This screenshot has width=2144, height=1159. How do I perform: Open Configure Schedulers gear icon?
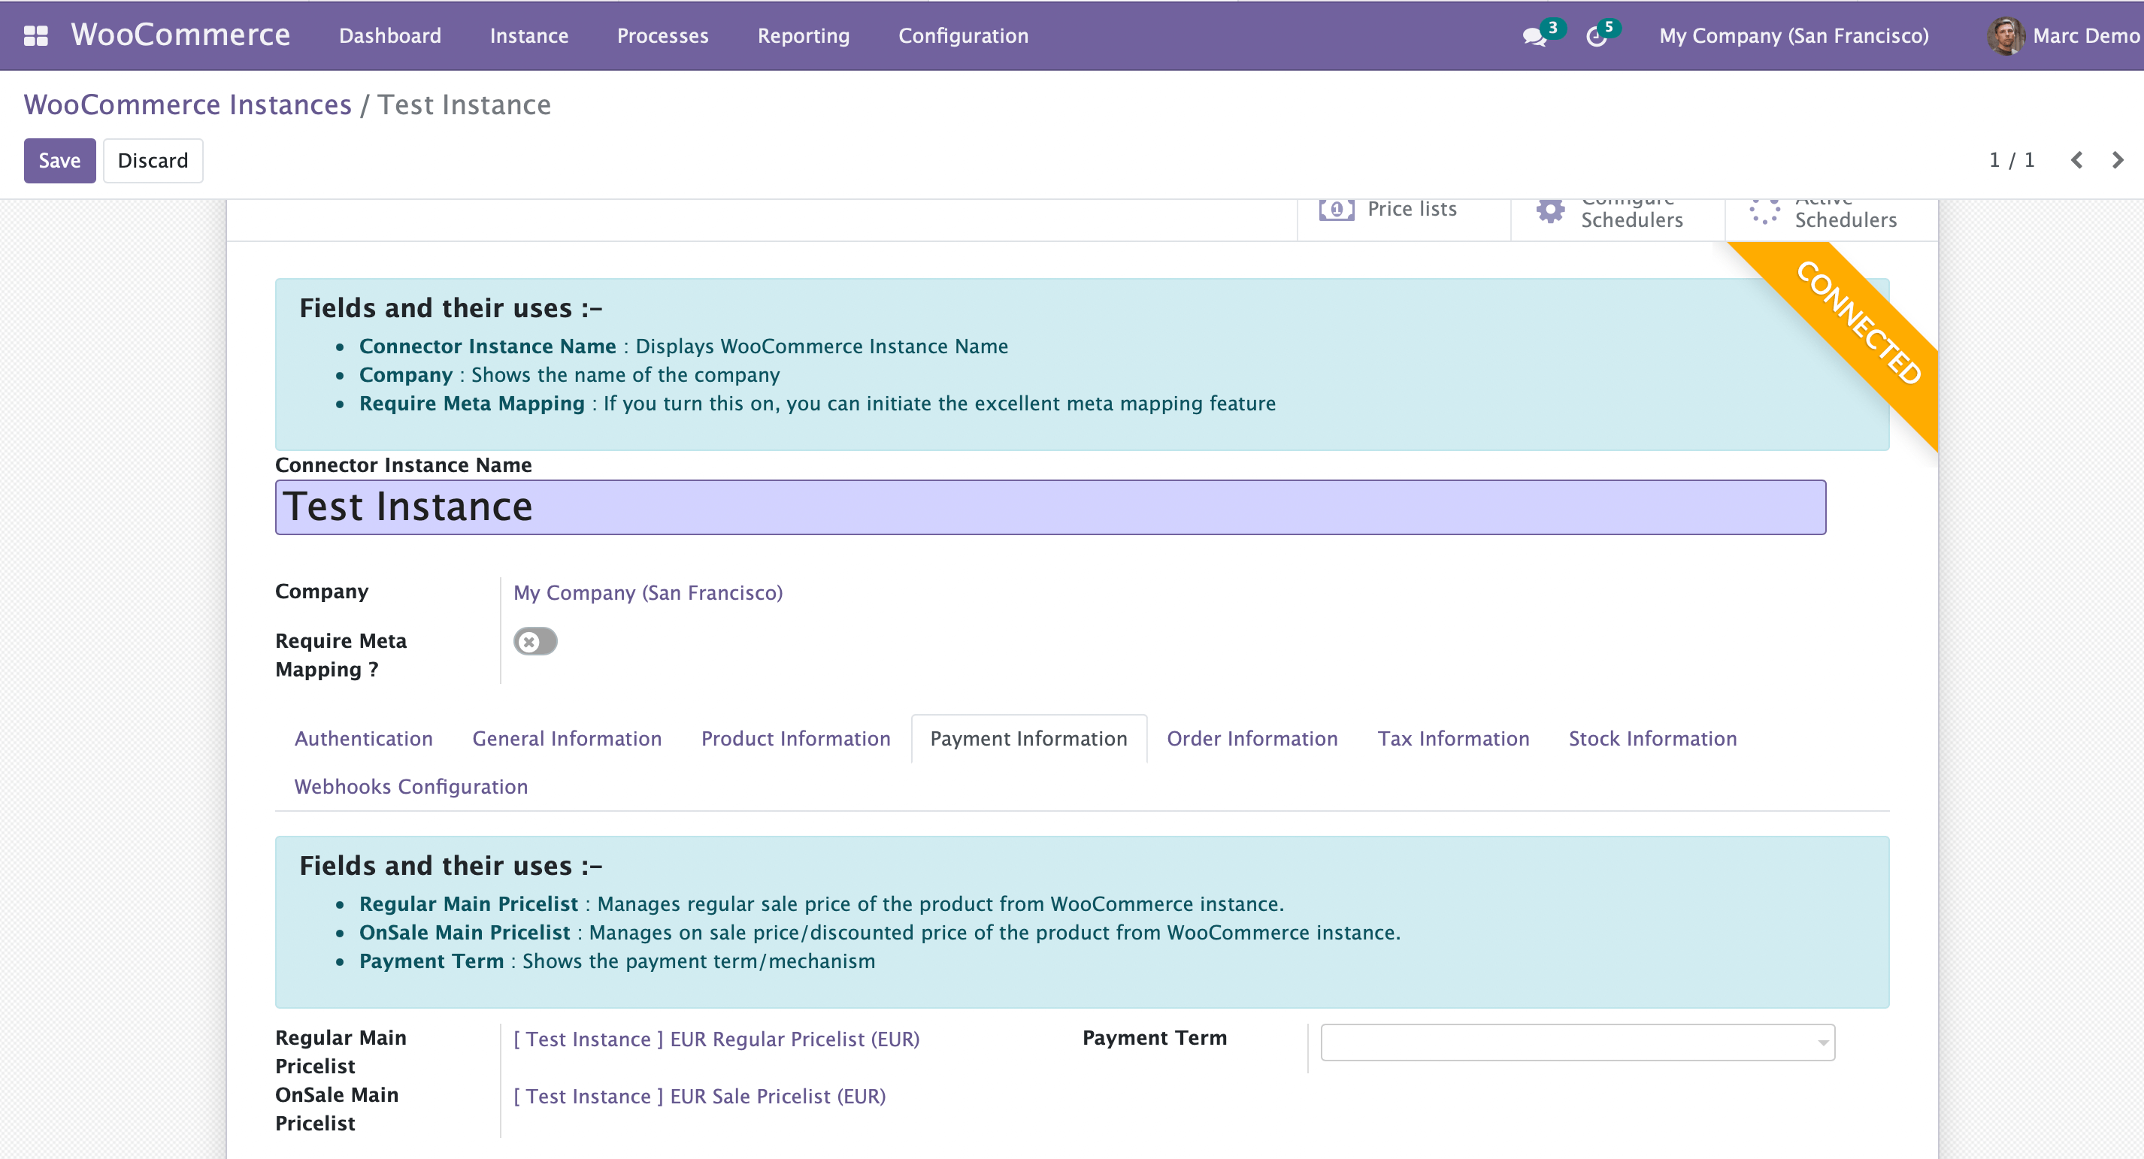pos(1550,210)
